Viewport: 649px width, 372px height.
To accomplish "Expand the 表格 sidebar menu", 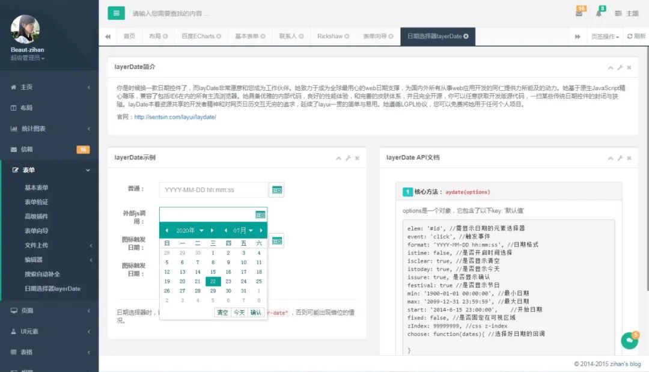I will [x=50, y=352].
